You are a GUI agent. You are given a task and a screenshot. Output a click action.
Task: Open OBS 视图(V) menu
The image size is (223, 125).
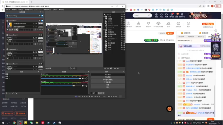point(21,10)
